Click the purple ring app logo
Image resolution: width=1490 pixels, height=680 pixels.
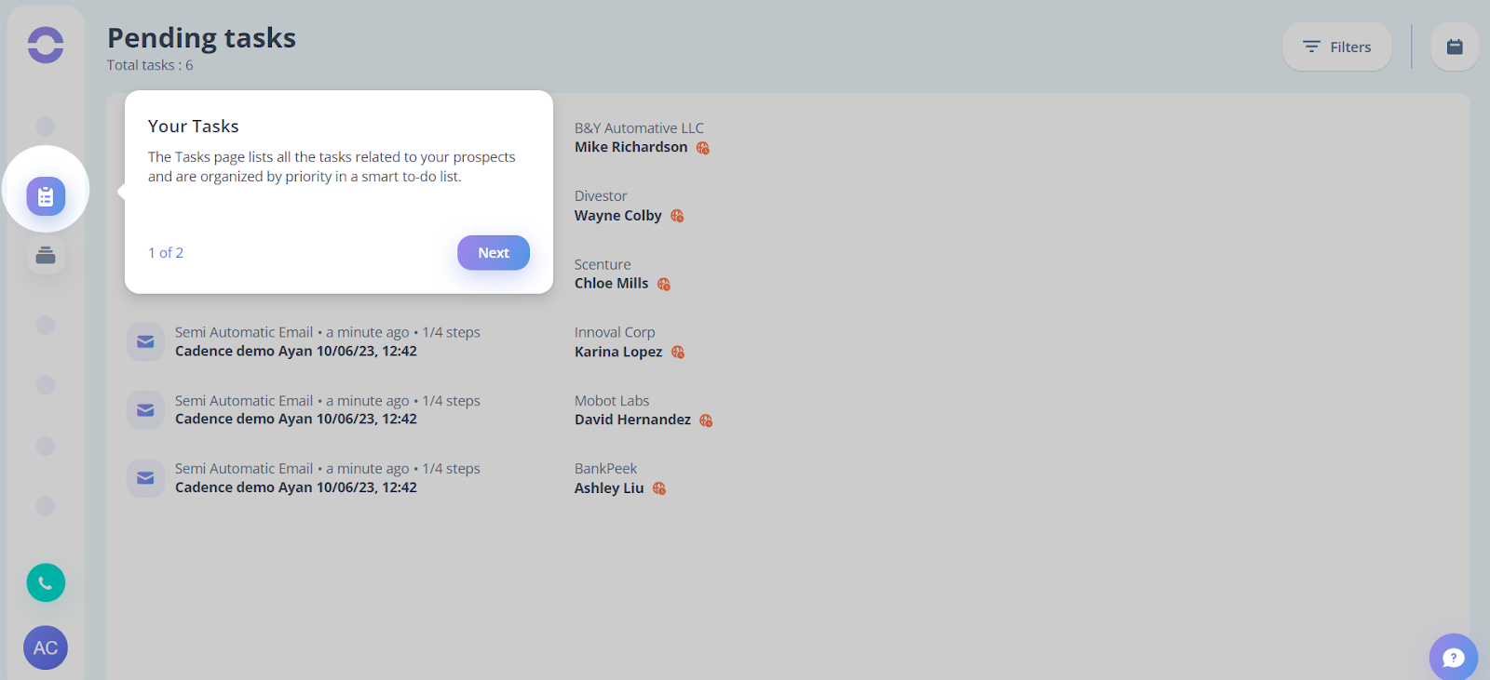pos(46,45)
